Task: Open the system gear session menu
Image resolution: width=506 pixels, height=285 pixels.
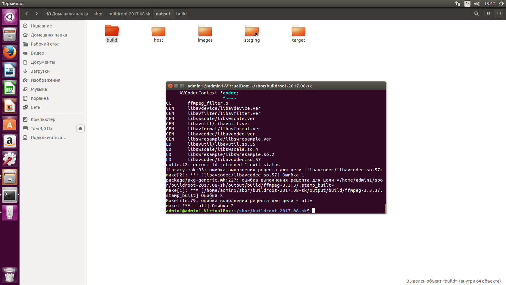Action: [x=501, y=4]
